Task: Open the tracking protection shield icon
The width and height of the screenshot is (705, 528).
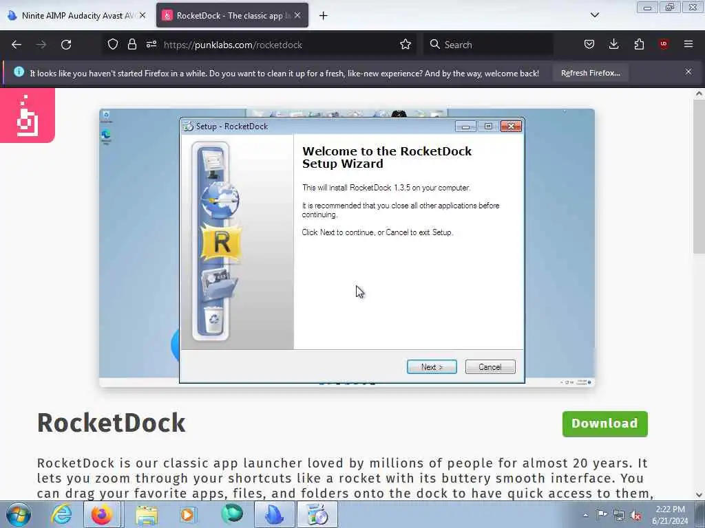Action: 112,45
